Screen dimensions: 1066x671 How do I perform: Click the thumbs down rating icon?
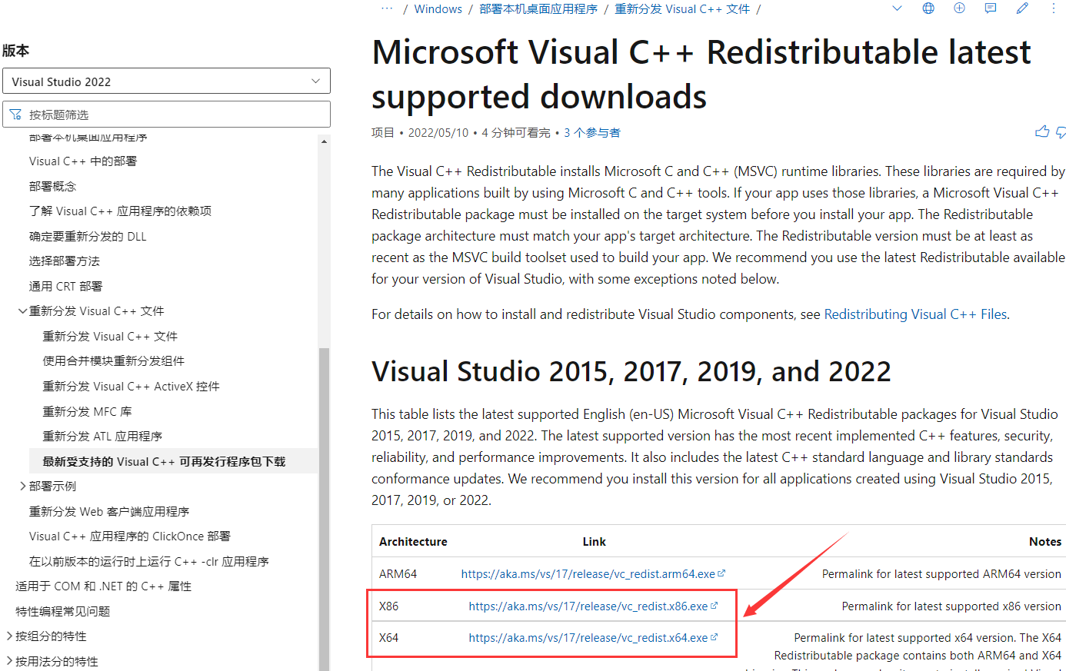pos(1061,132)
